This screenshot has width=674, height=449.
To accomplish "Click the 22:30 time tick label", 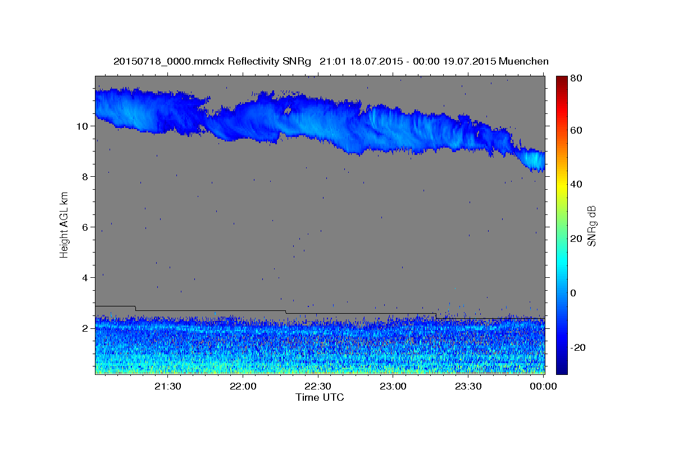I will (x=318, y=386).
